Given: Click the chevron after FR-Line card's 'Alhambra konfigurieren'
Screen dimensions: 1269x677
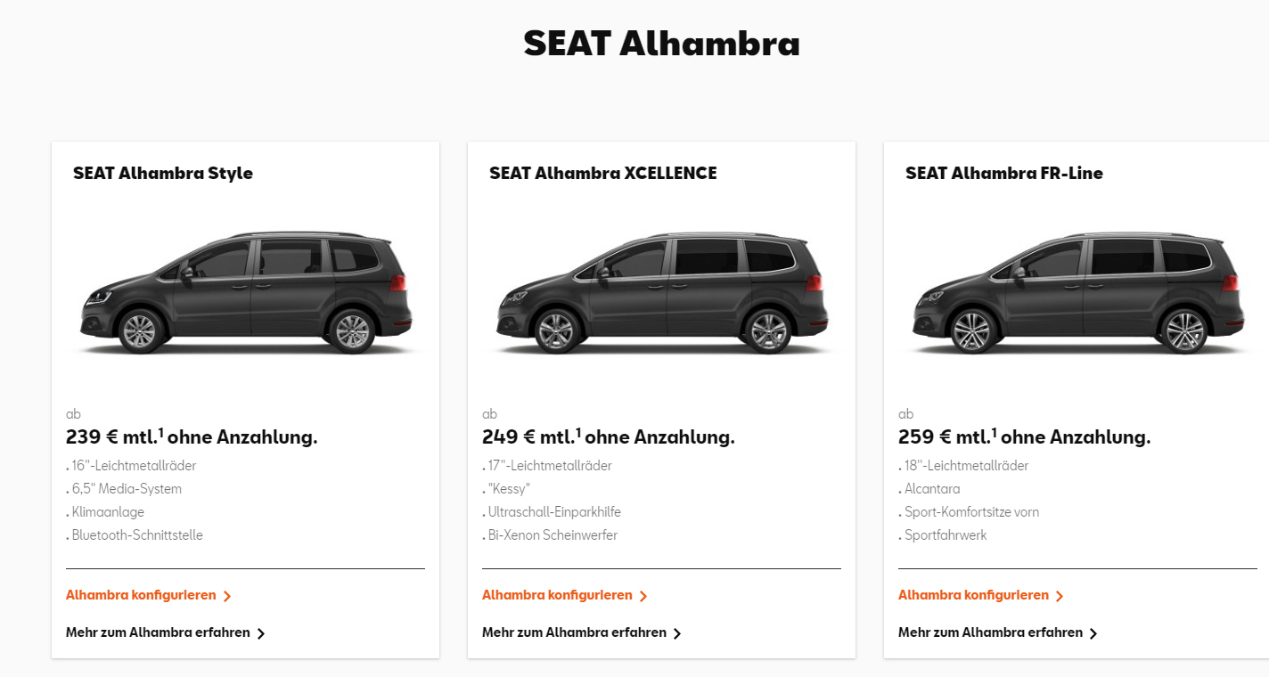Looking at the screenshot, I should pyautogui.click(x=1060, y=596).
